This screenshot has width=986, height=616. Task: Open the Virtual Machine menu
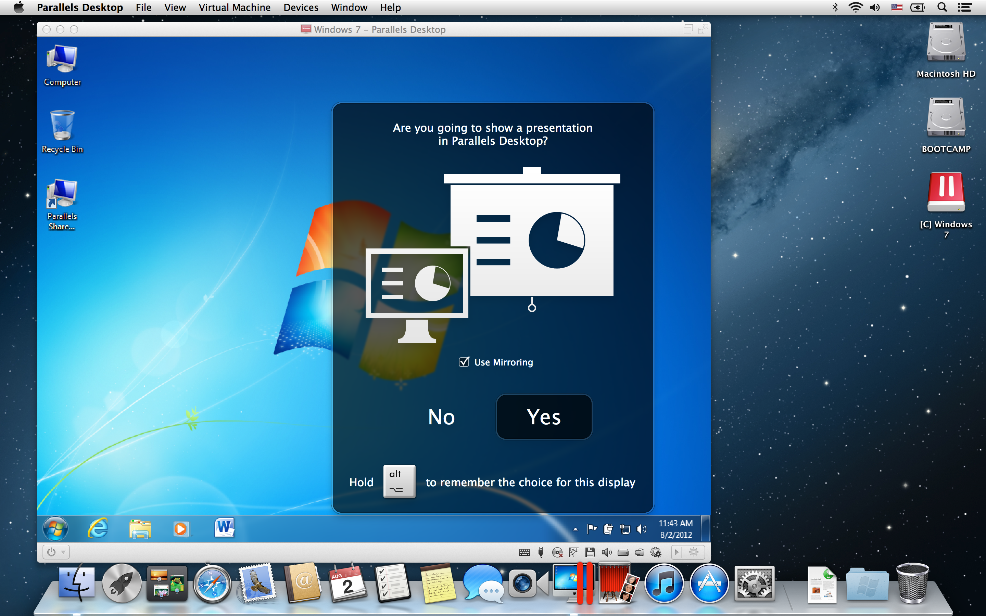point(235,8)
